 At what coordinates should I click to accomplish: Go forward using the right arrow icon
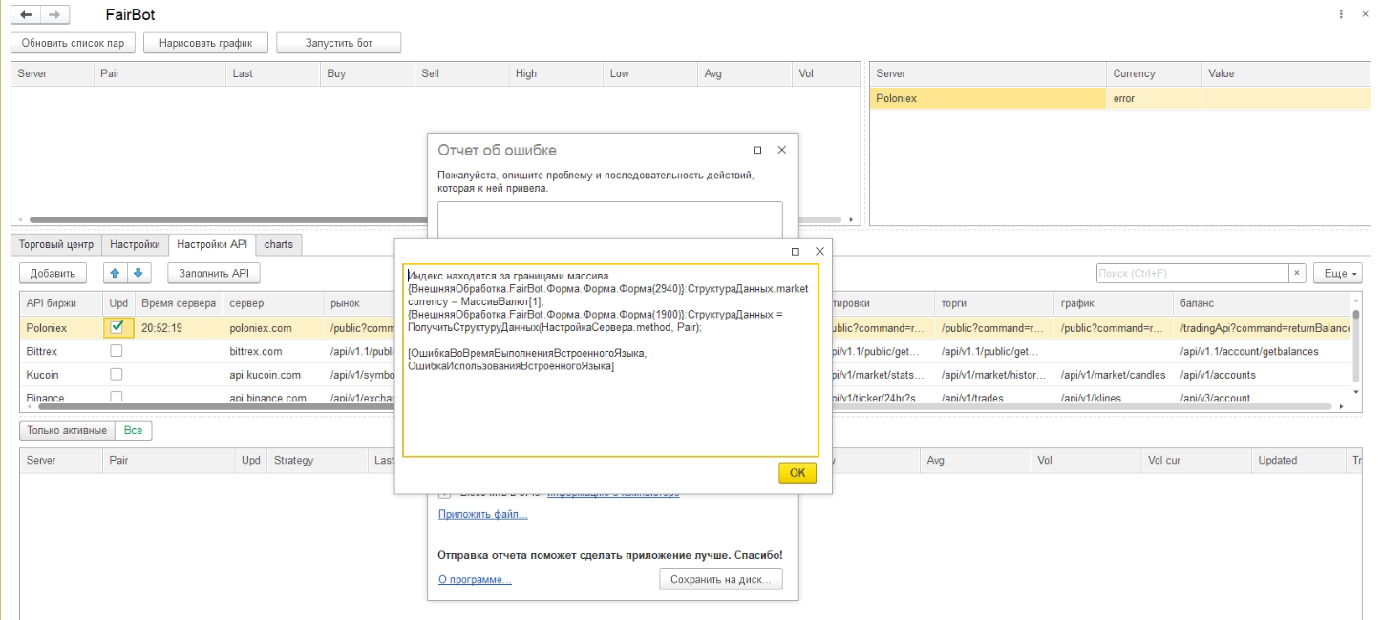[x=53, y=15]
